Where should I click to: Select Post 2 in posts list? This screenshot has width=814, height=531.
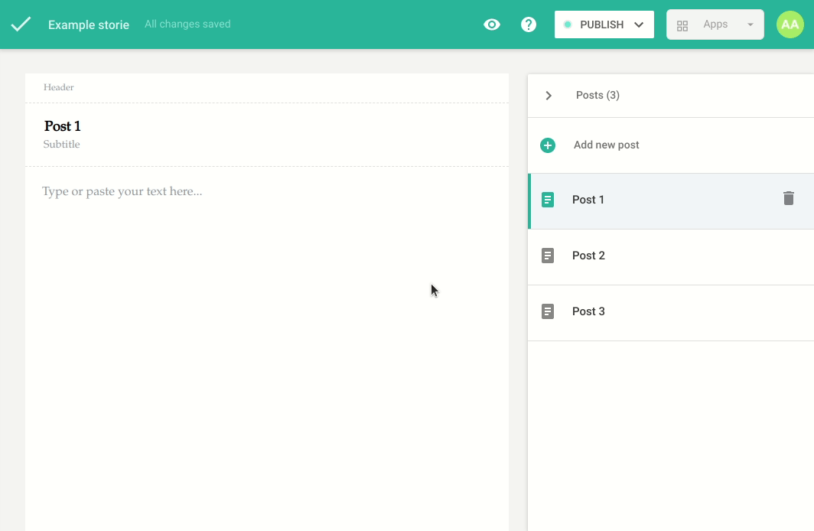click(x=588, y=256)
